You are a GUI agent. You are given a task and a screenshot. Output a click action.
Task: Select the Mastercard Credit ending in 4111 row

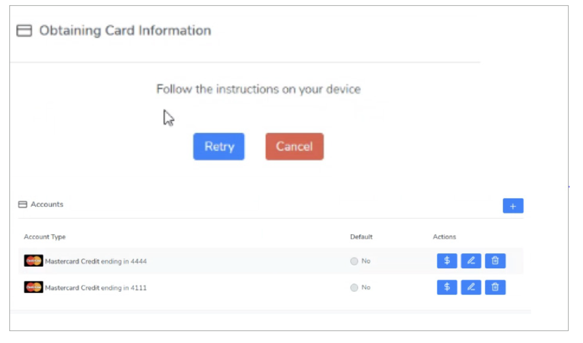pyautogui.click(x=96, y=288)
